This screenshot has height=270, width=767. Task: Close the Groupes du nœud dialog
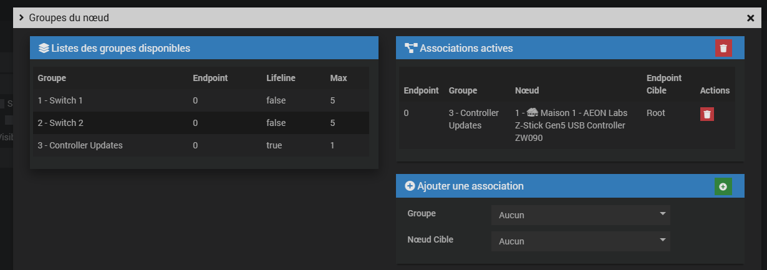point(750,18)
